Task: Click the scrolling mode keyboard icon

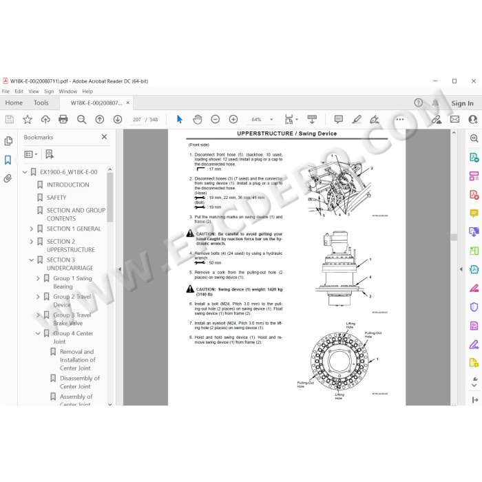Action: 312,119
